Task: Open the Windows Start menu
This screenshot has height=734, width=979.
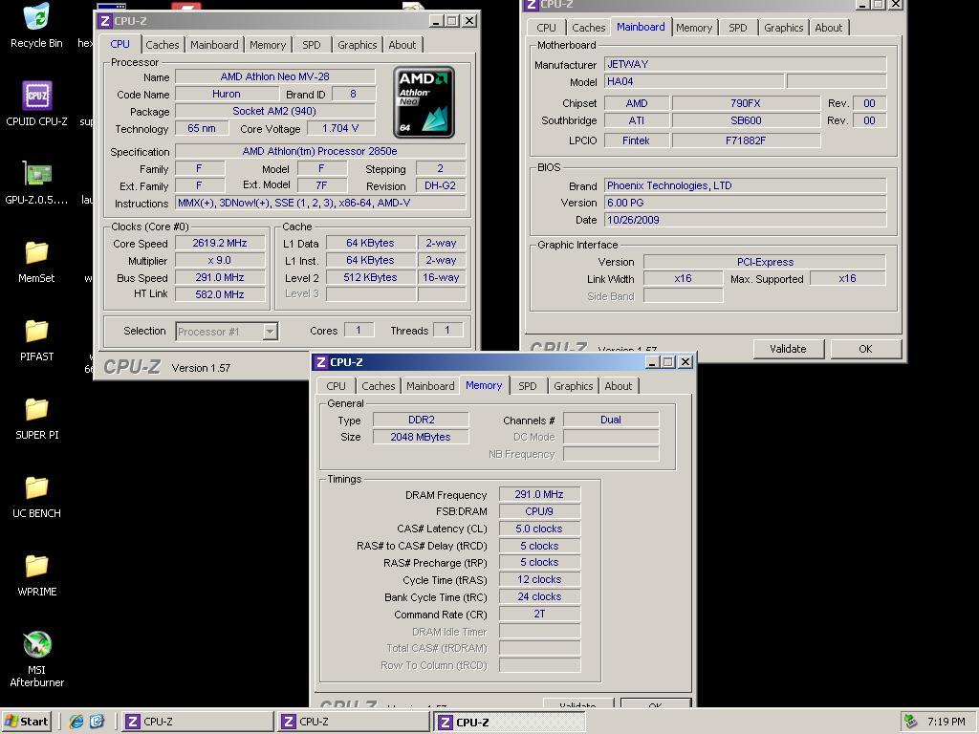Action: (26, 722)
